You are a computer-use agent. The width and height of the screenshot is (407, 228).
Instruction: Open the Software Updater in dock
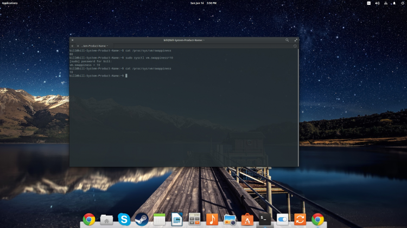pos(300,219)
